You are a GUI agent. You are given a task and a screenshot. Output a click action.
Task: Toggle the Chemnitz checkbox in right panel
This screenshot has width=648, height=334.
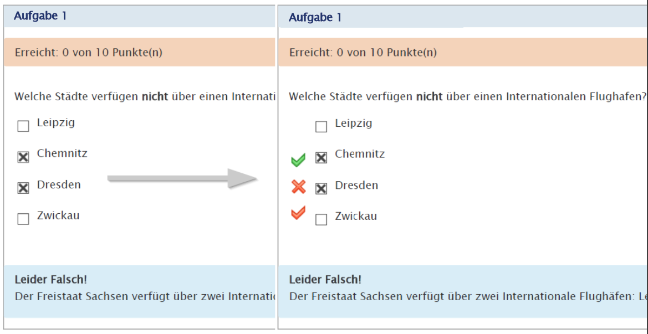[321, 158]
